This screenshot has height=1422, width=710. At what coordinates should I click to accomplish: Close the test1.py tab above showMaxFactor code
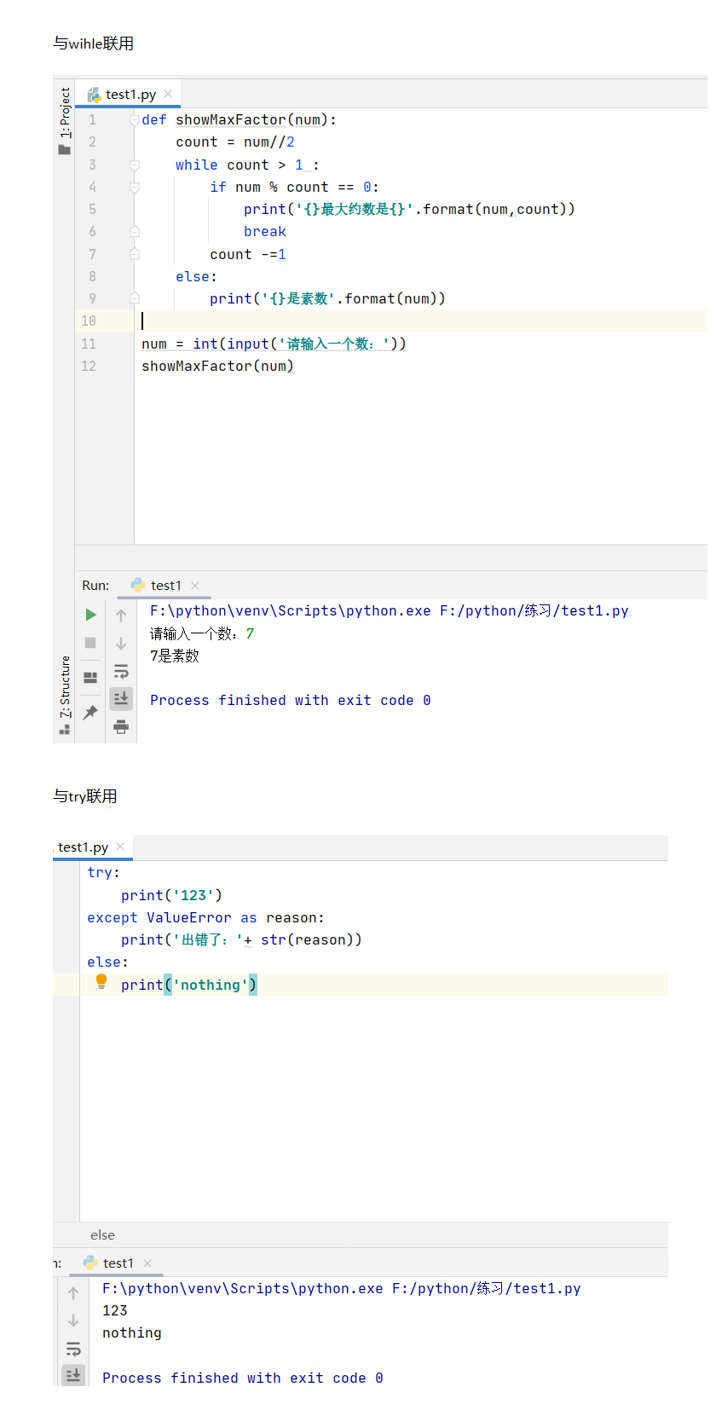click(168, 94)
